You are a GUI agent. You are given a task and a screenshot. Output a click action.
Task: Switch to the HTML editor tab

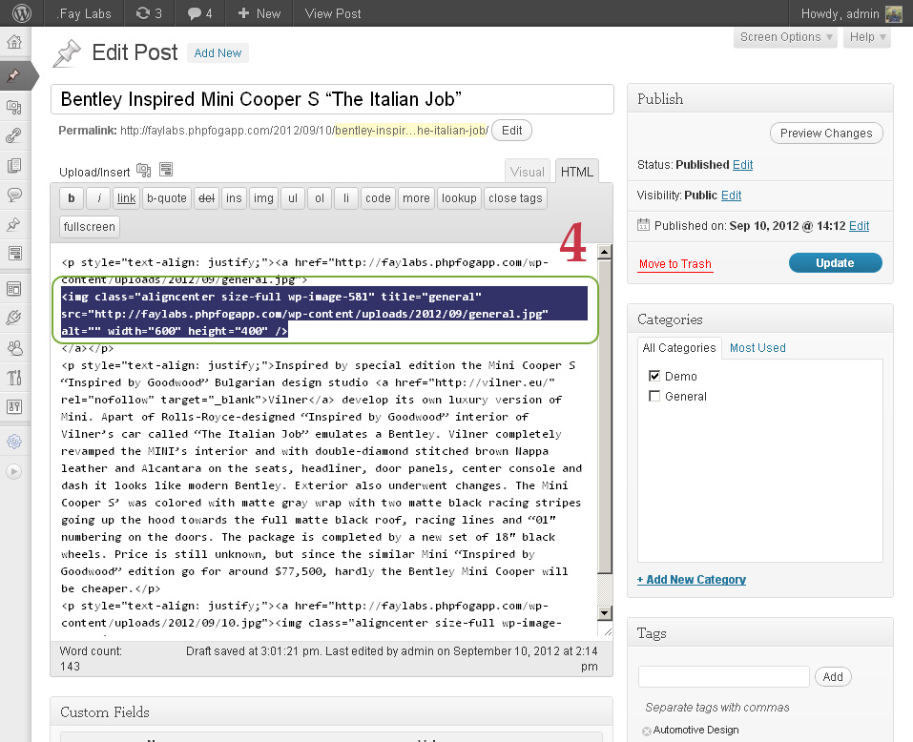[x=577, y=172]
